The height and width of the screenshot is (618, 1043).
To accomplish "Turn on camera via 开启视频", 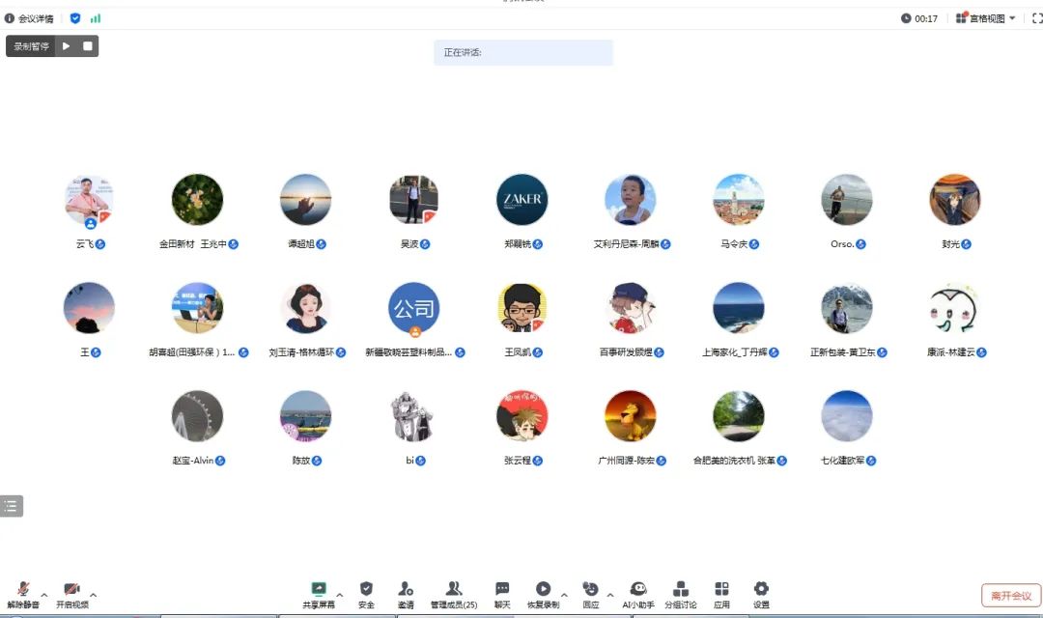I will tap(71, 596).
